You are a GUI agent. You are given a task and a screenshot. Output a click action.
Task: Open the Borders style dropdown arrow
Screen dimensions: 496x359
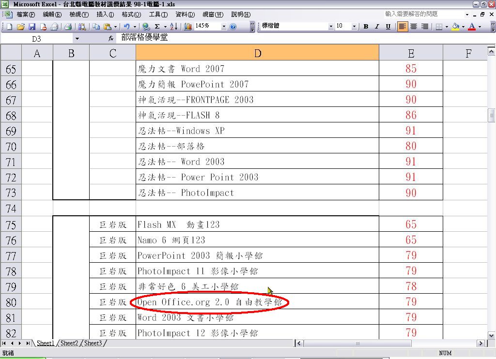pos(447,27)
